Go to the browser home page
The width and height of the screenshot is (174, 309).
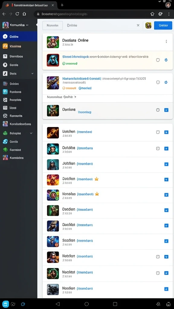point(24,14)
